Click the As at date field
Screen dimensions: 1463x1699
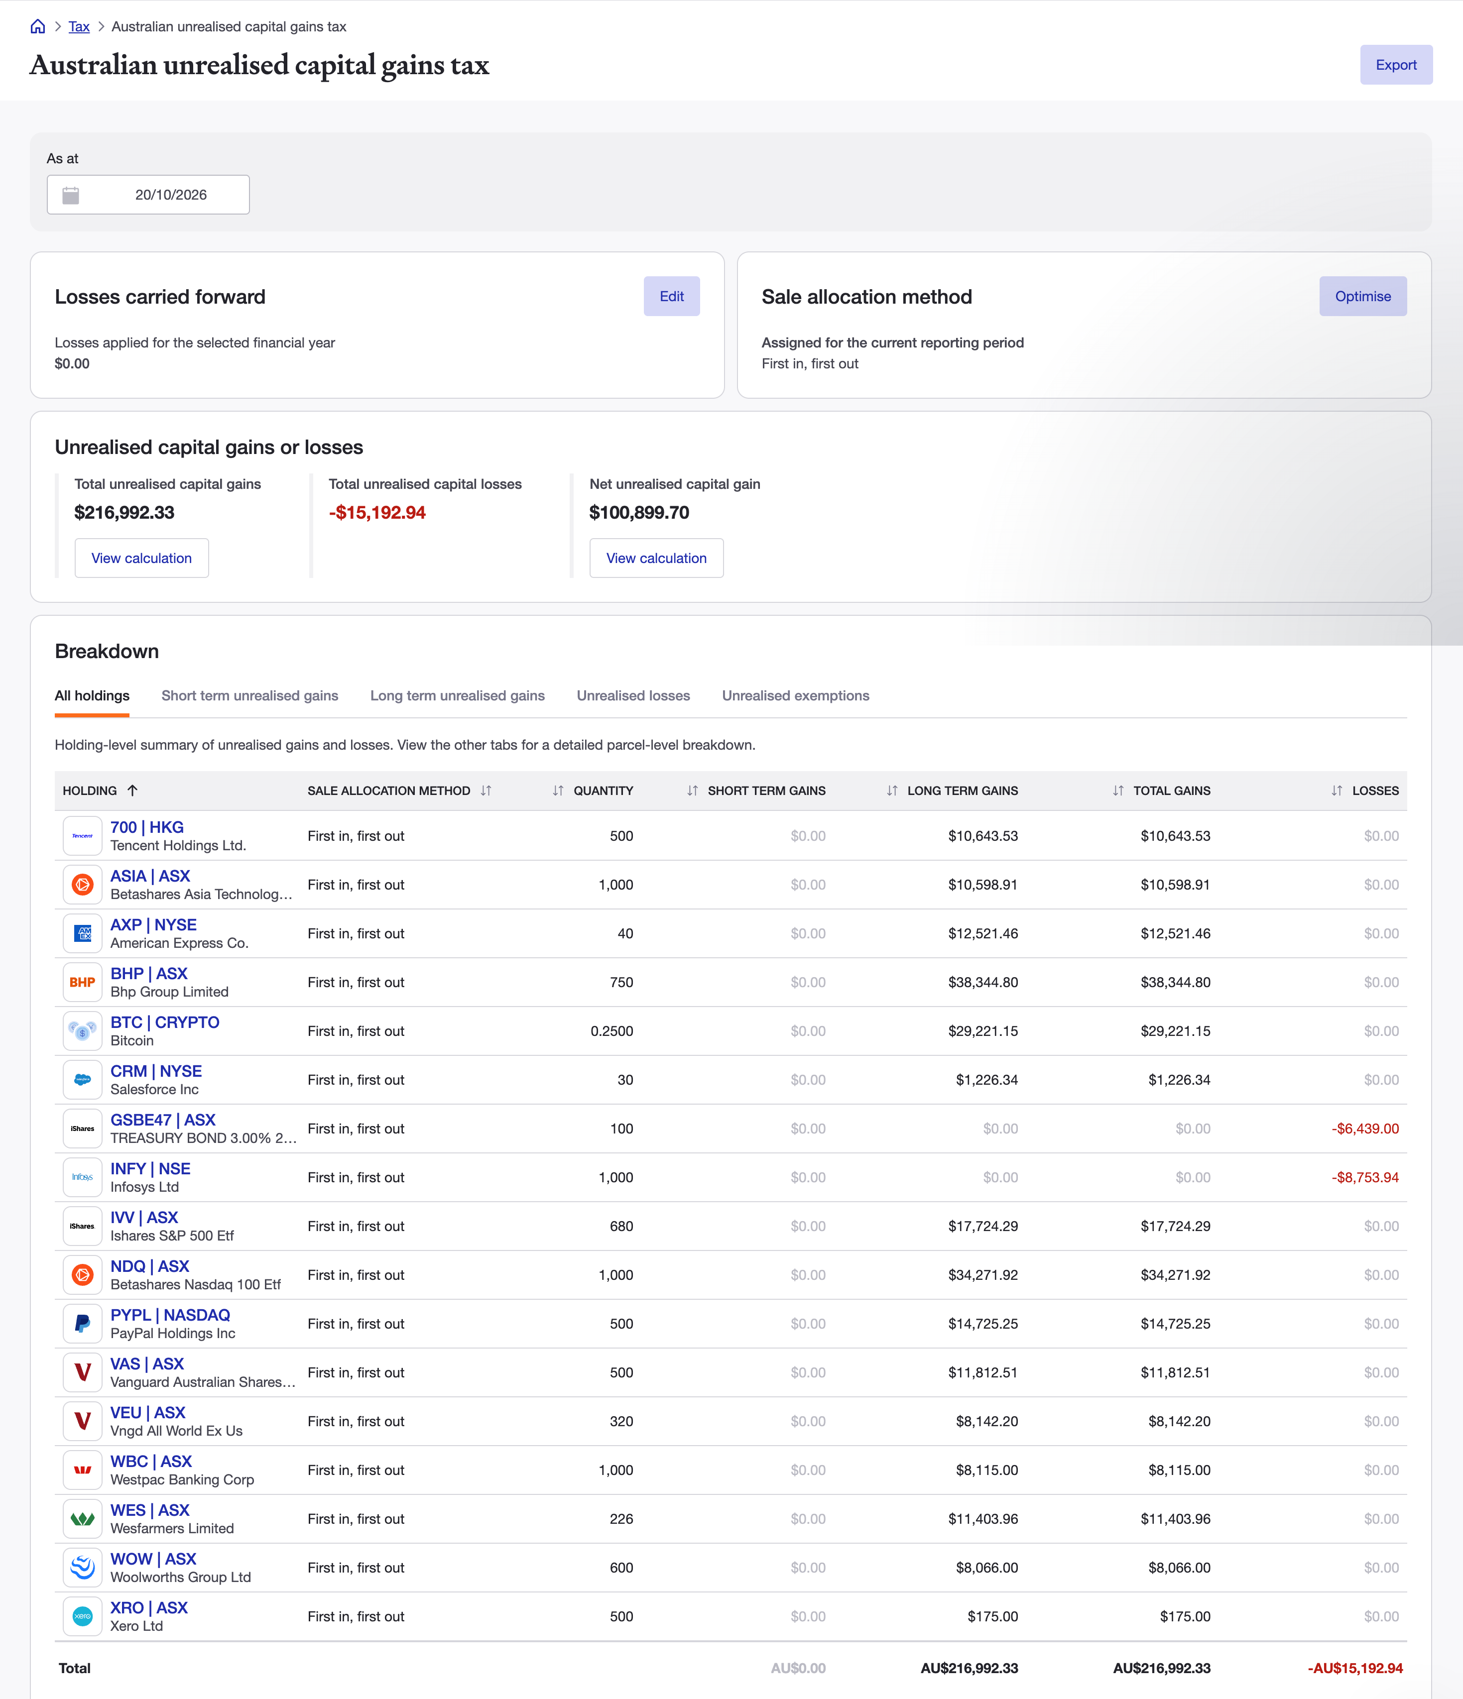(148, 195)
